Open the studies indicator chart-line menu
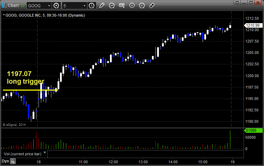The image size is (264, 166). click(112, 6)
